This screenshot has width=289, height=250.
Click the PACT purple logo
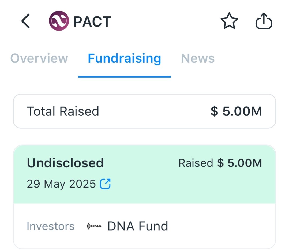59,21
